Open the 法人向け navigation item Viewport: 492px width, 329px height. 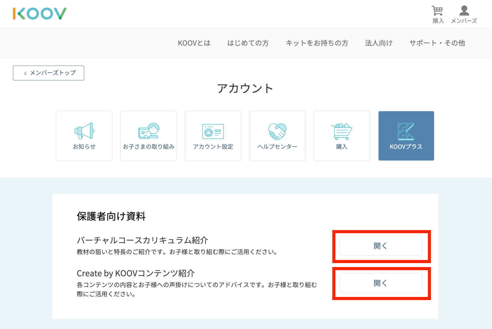[379, 43]
